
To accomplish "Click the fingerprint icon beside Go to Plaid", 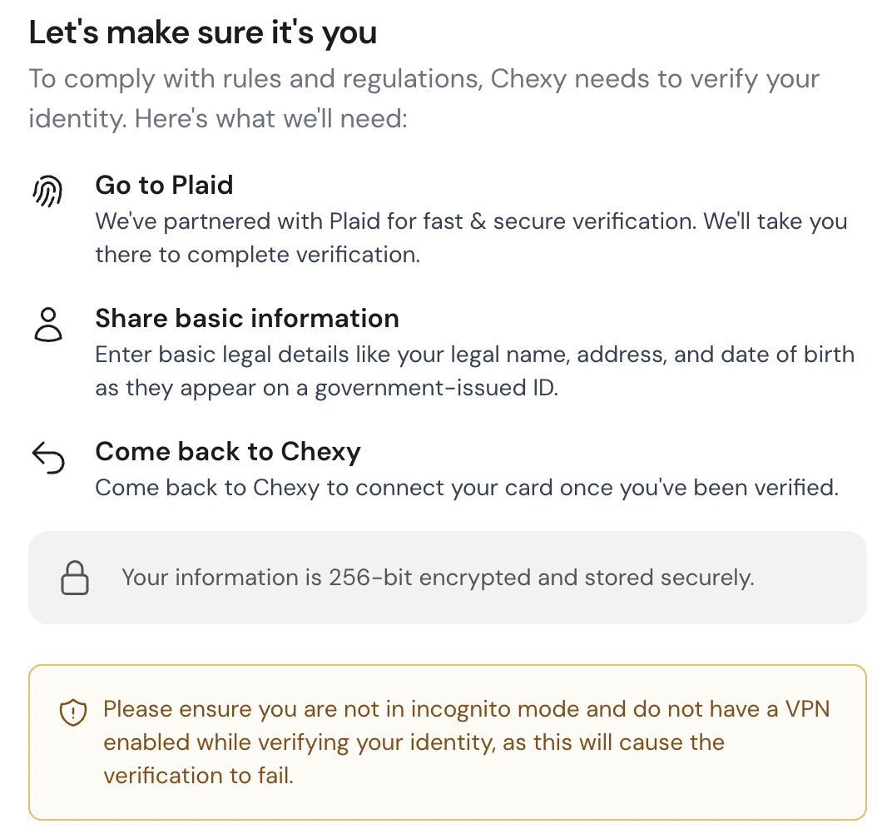I will coord(48,191).
